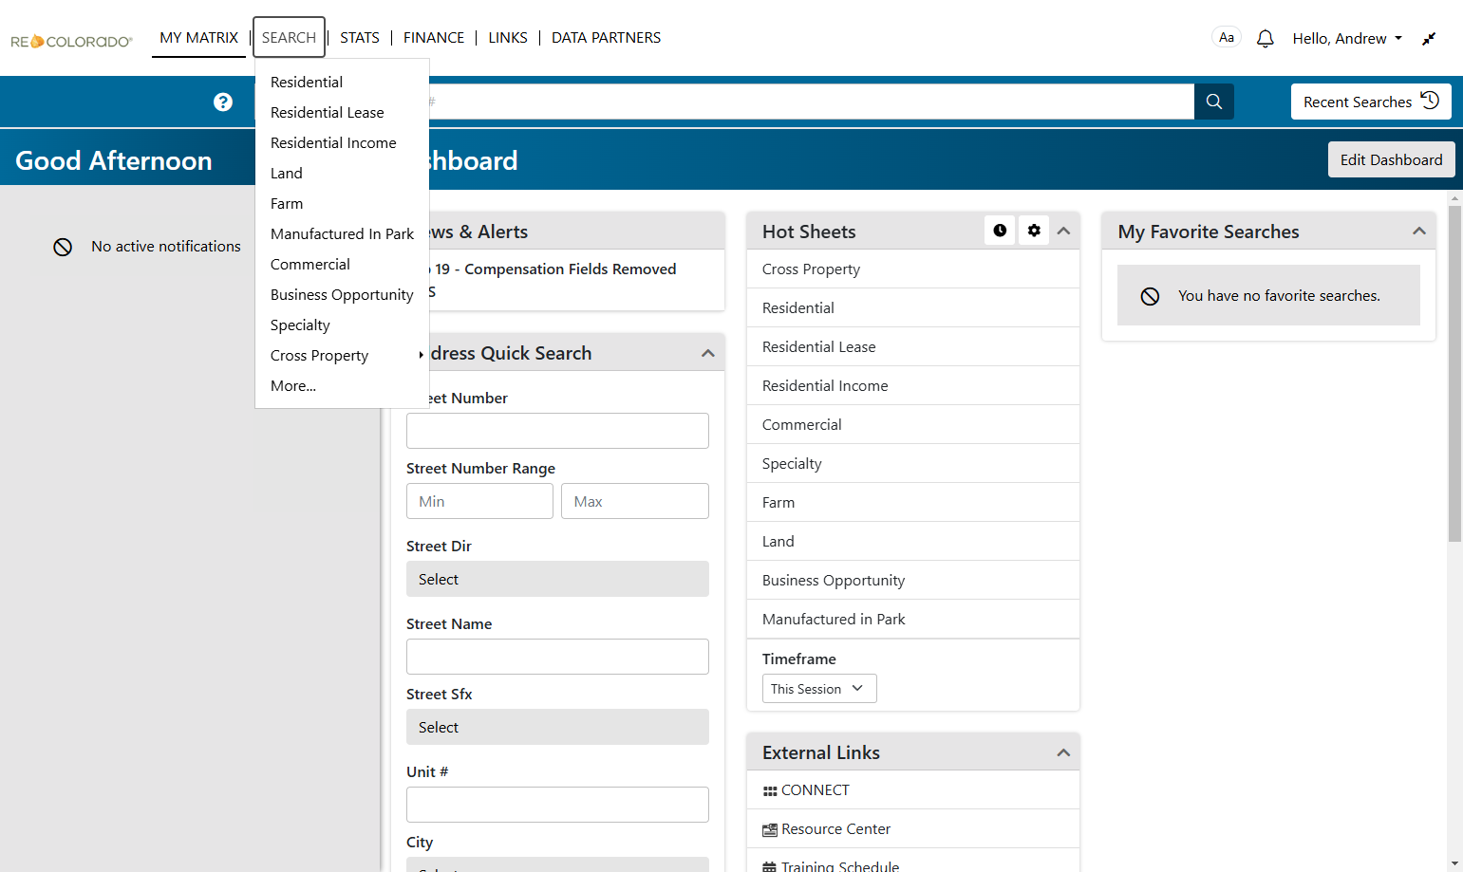
Task: Open Hot Sheets gear settings
Action: tap(1034, 231)
